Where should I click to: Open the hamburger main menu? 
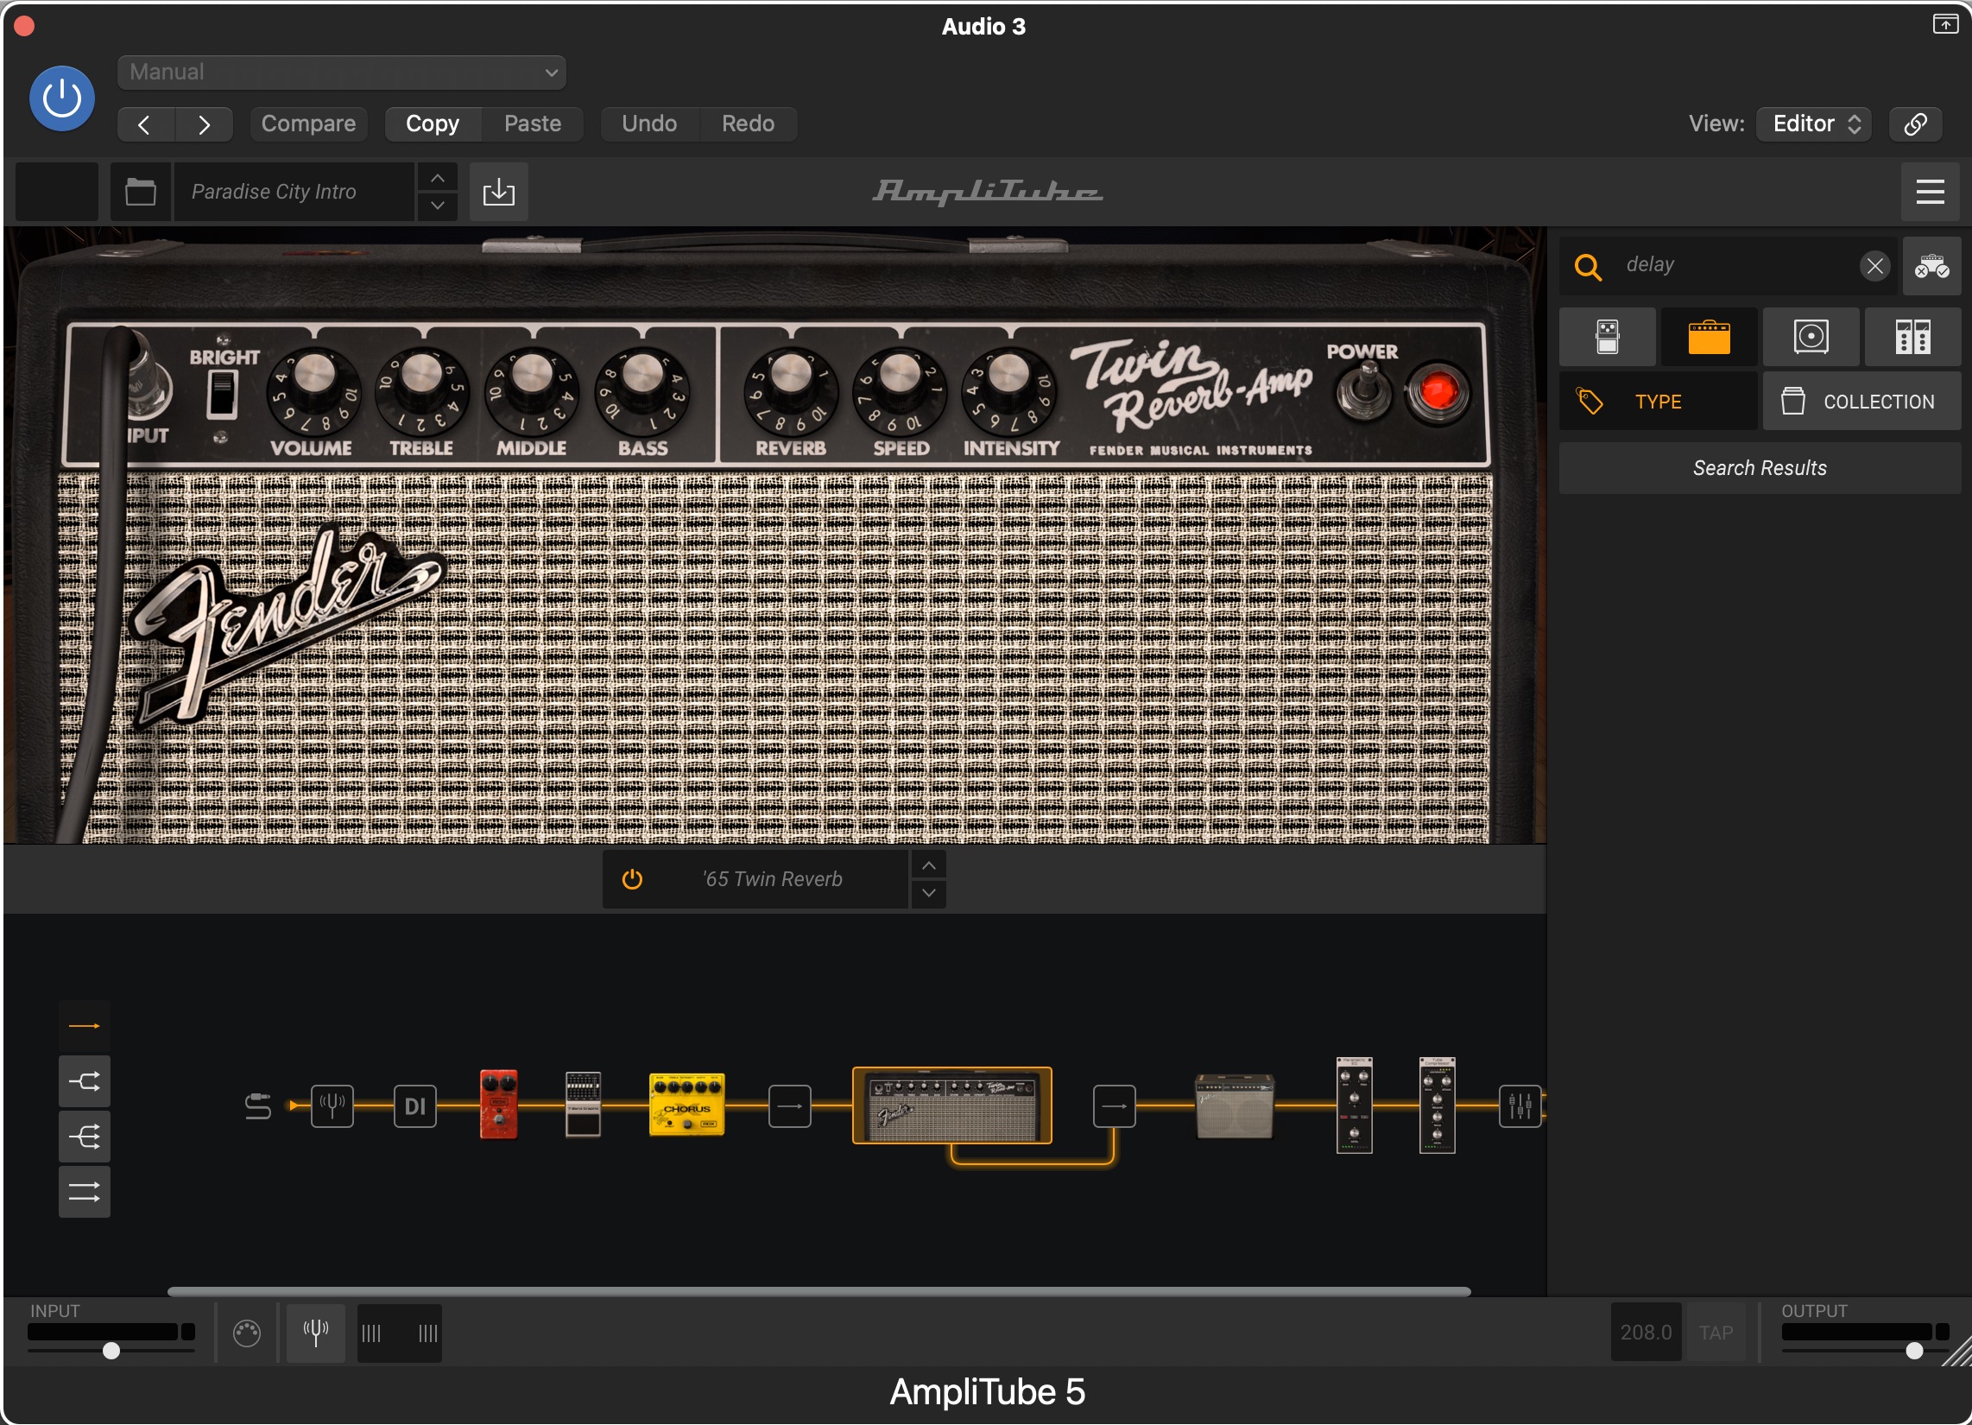tap(1930, 192)
